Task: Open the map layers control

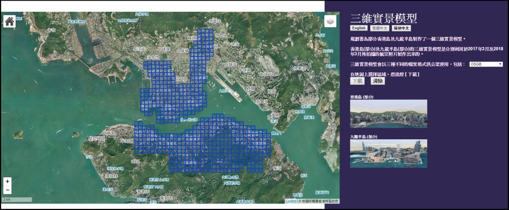Action: tap(330, 22)
